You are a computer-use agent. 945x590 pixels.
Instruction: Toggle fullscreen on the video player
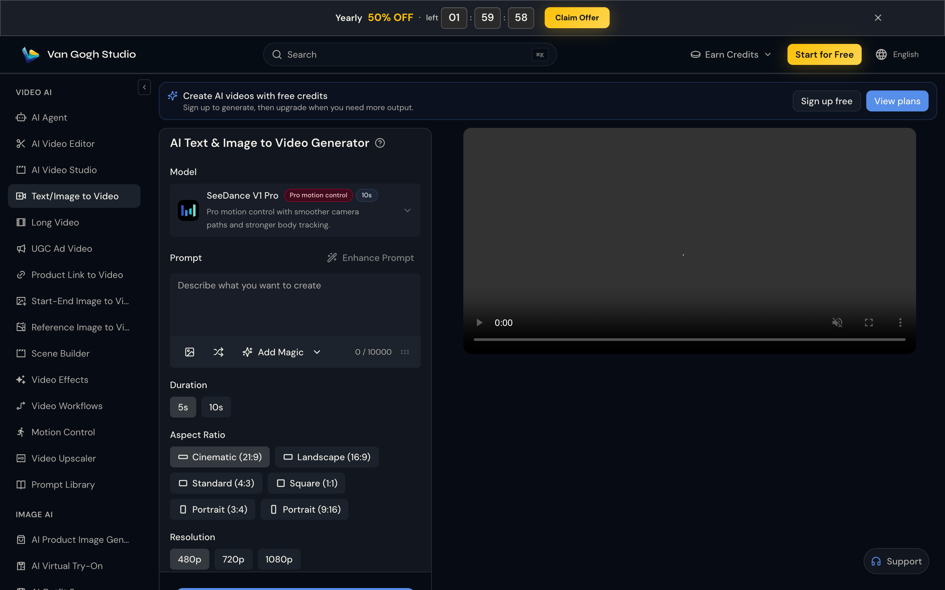[869, 323]
